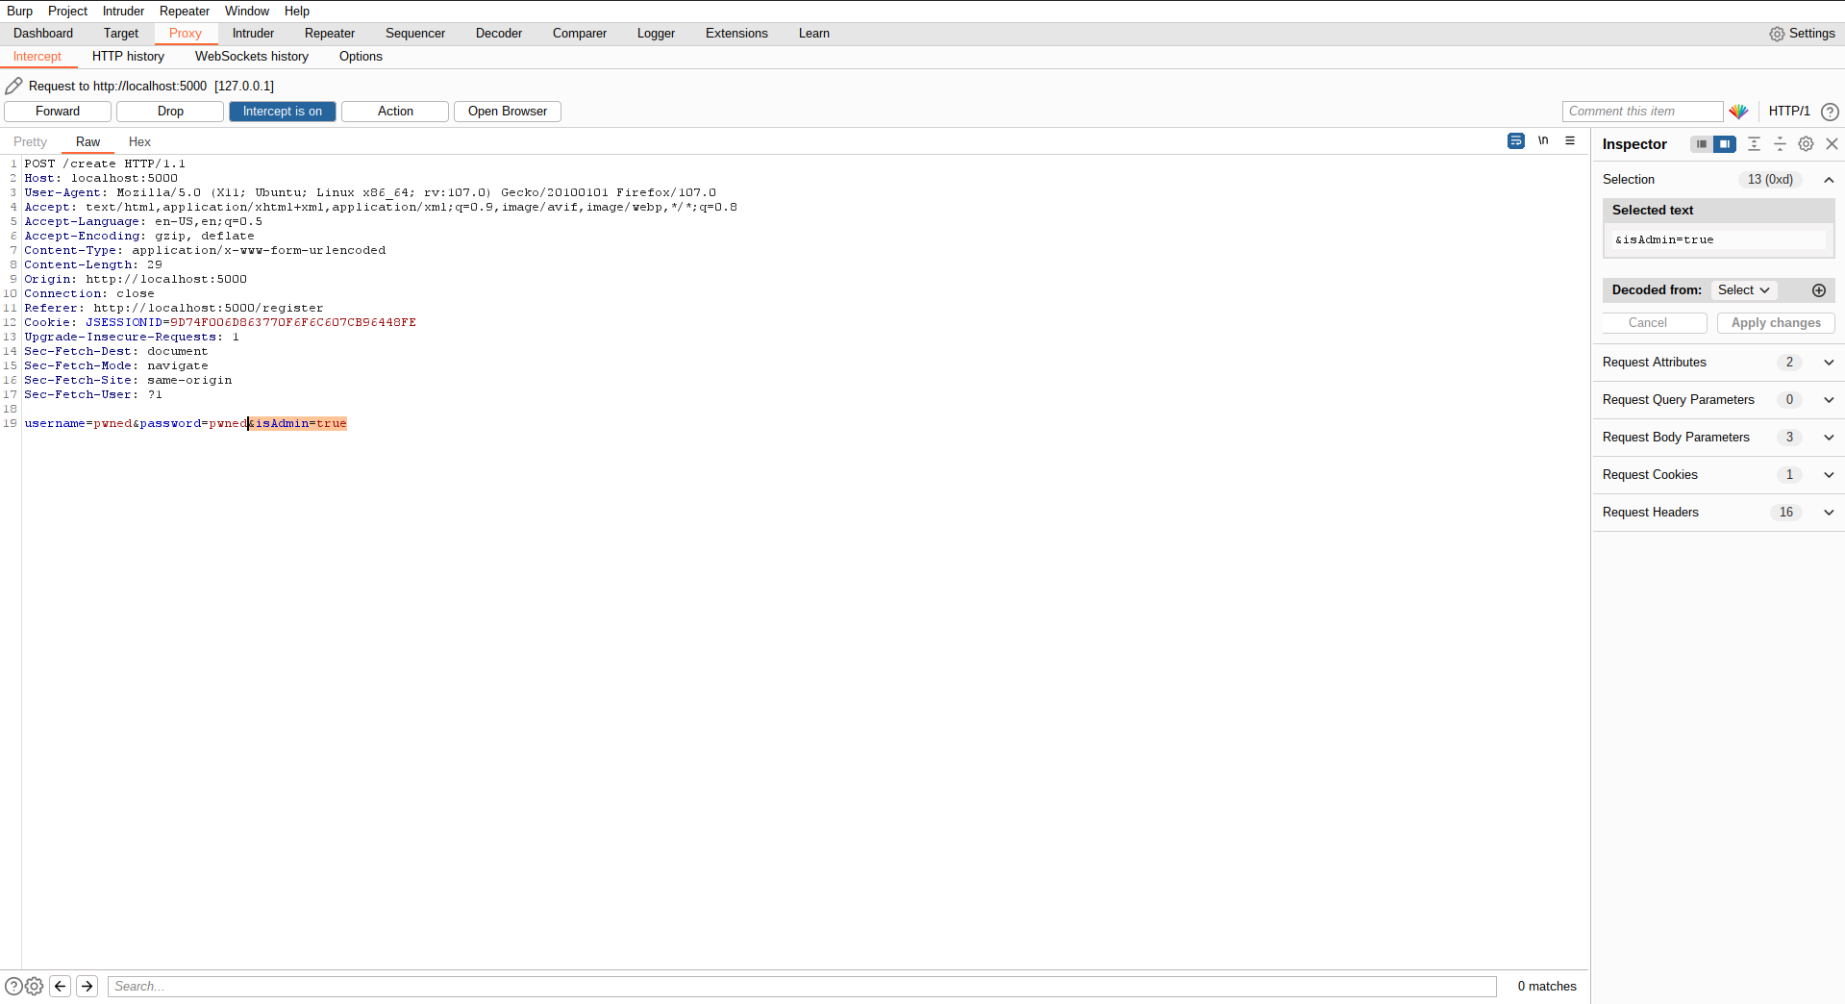Open the Project menu
Viewport: 1845px width, 1004px height.
pyautogui.click(x=67, y=11)
